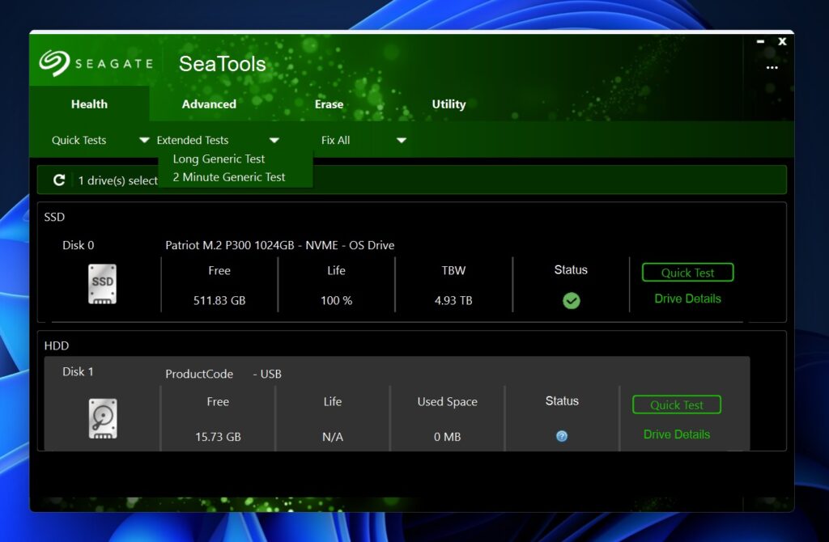Click the blue question status icon for Disk 1
Image resolution: width=829 pixels, height=542 pixels.
coord(563,436)
